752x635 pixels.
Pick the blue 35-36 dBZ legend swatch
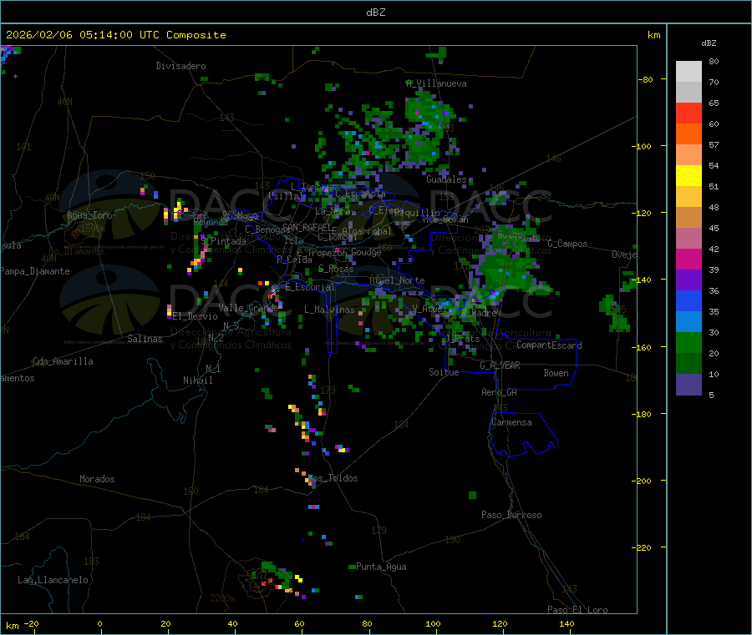(688, 300)
